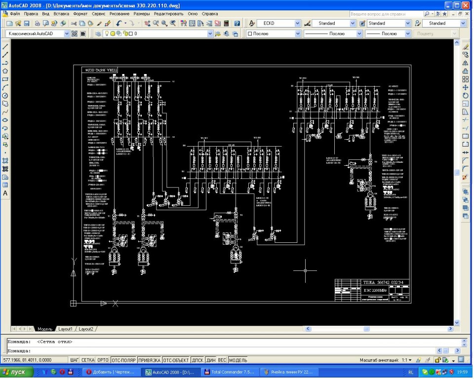The image size is (474, 379).
Task: Select the Line drawing tool
Action: pos(5,46)
